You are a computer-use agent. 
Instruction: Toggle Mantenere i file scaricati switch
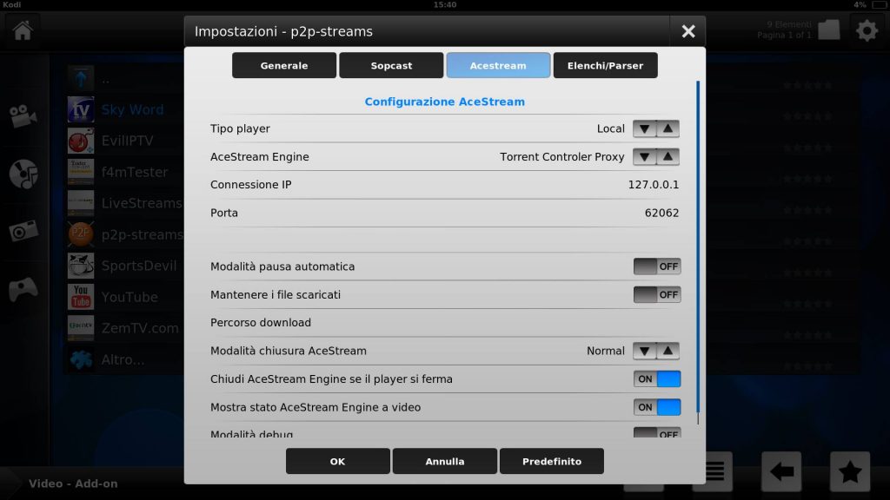click(657, 295)
